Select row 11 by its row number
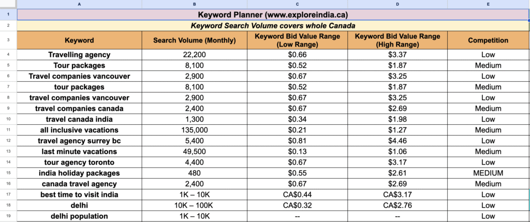Viewport: 530px width, 222px height. pos(8,130)
